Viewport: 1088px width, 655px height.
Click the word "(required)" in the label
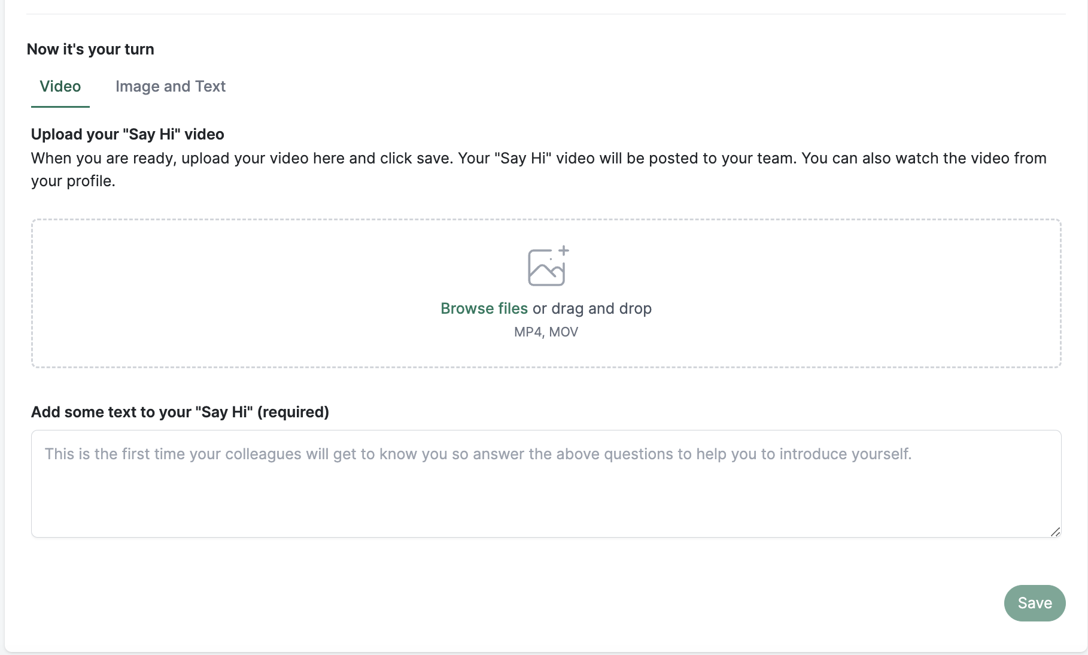[293, 412]
